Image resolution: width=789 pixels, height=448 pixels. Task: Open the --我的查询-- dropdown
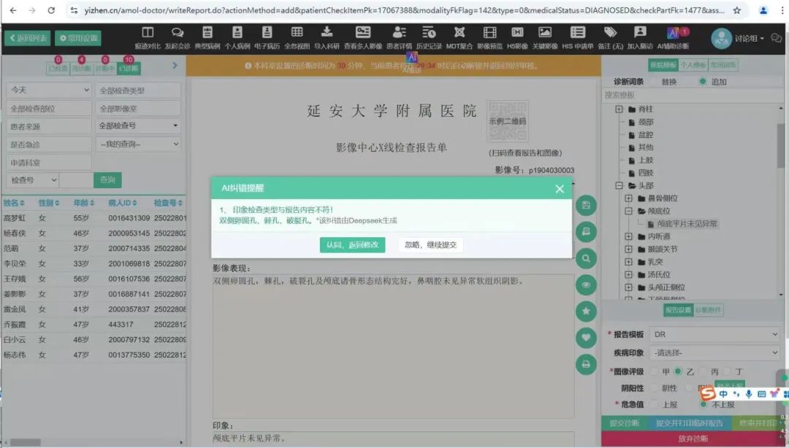coord(138,144)
